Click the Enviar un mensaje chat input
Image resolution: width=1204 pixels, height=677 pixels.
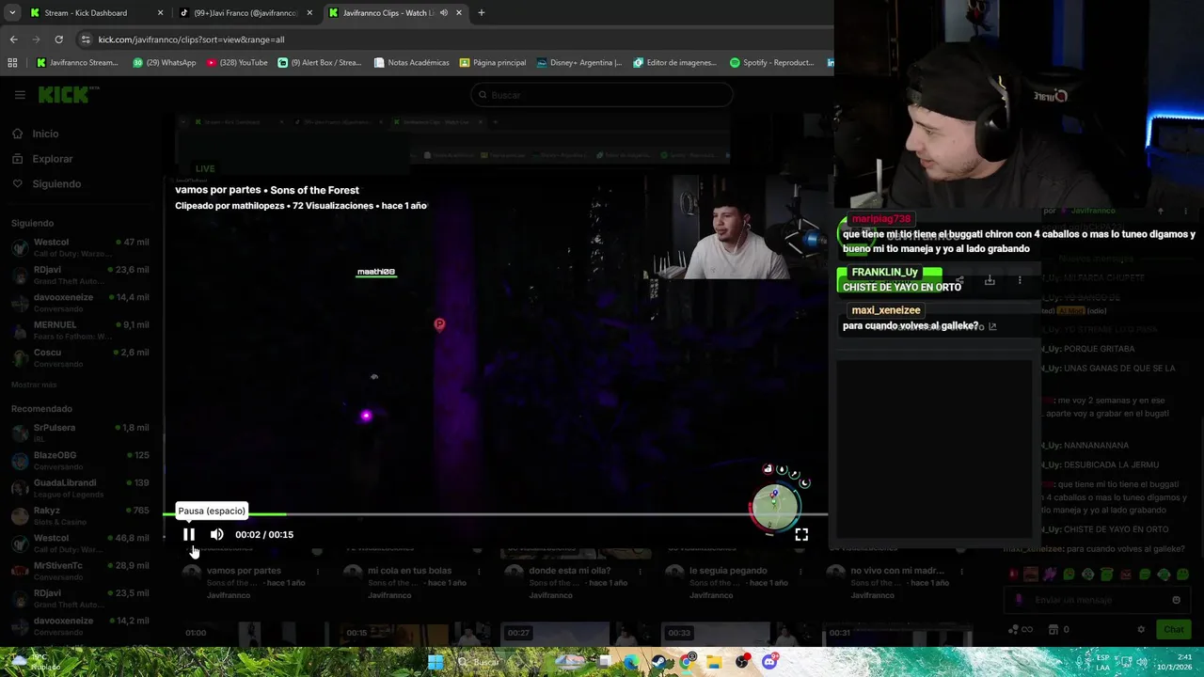point(1096,600)
